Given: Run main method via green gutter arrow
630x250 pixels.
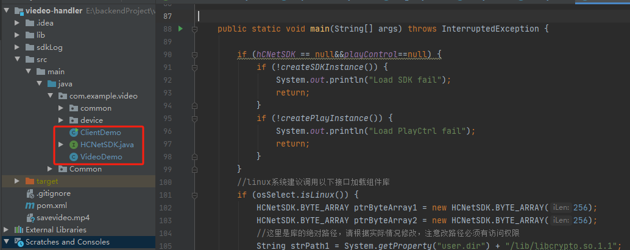Looking at the screenshot, I should 180,29.
